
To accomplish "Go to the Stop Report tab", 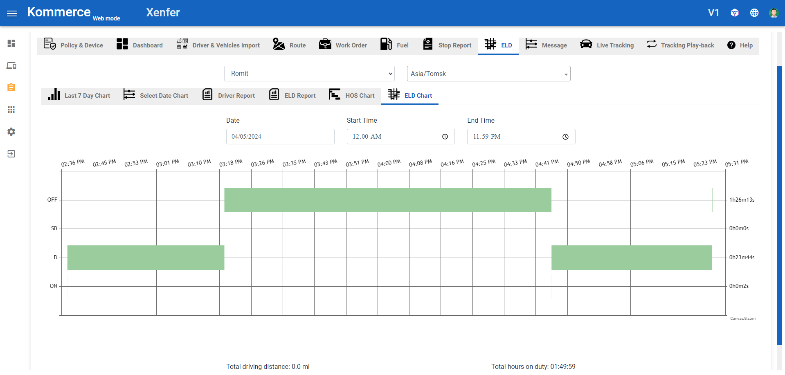I will pos(447,45).
